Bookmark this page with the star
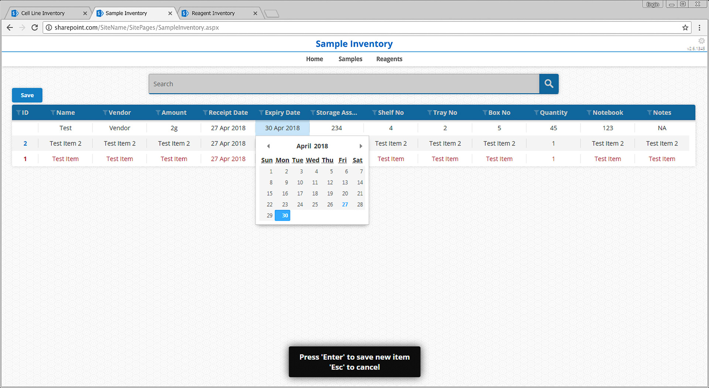 (685, 28)
